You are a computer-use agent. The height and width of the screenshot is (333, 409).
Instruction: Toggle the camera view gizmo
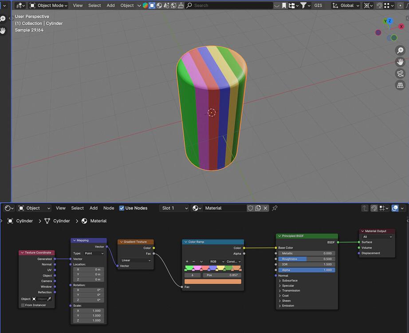point(400,74)
